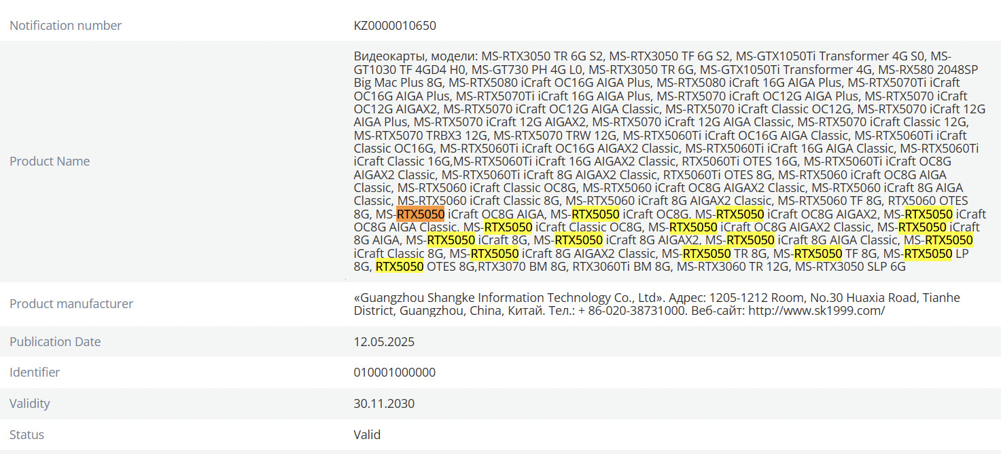Click the highlighted RTX5050 before "OTES 8G"
Image resolution: width=1001 pixels, height=454 pixels.
click(400, 267)
